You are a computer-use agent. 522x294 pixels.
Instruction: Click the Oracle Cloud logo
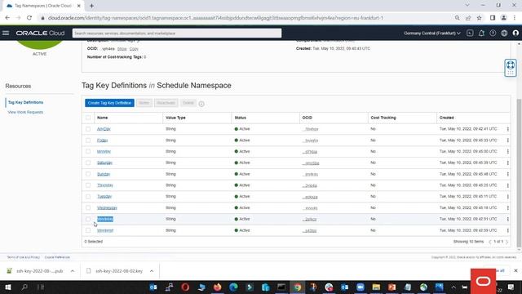coord(40,33)
